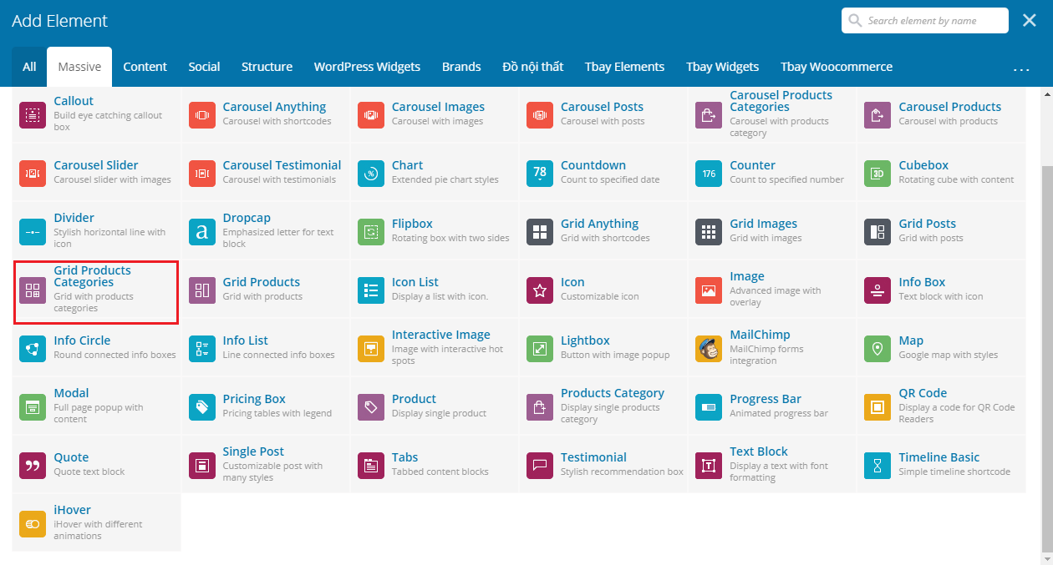
Task: Click the MailChimp monkey icon
Action: coord(709,349)
